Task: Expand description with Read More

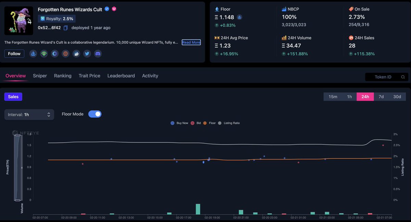Action: pyautogui.click(x=191, y=42)
